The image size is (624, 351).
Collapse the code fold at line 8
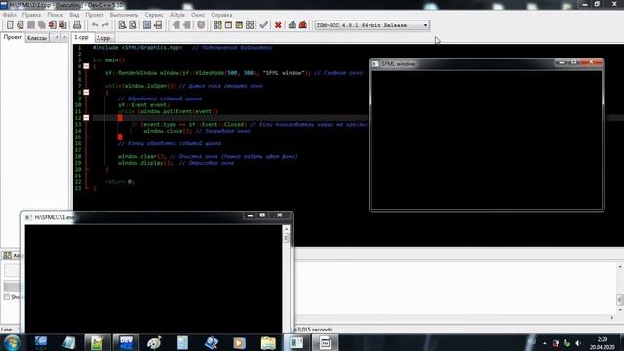pos(86,92)
